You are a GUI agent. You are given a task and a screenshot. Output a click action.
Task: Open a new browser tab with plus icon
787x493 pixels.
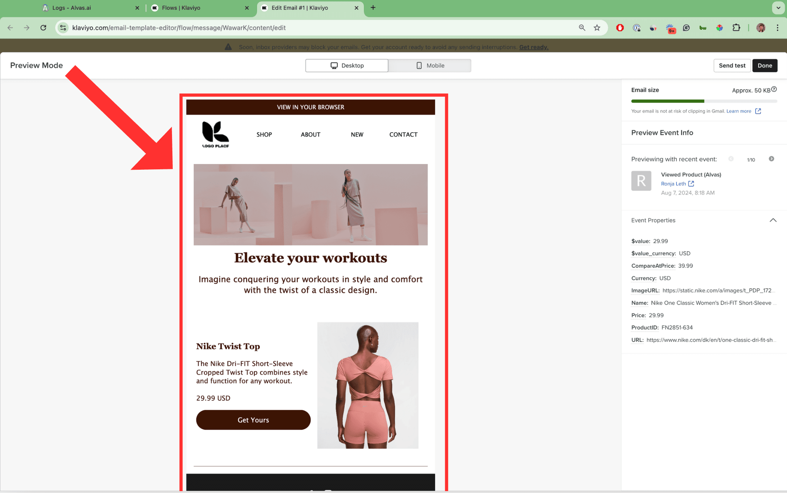click(x=373, y=7)
